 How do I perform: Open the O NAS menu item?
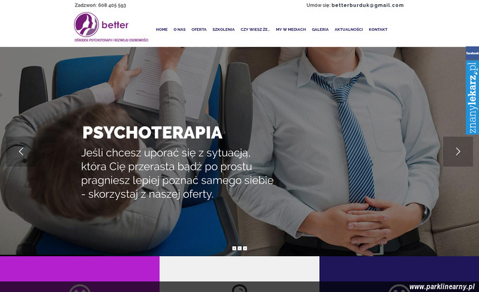(x=180, y=30)
